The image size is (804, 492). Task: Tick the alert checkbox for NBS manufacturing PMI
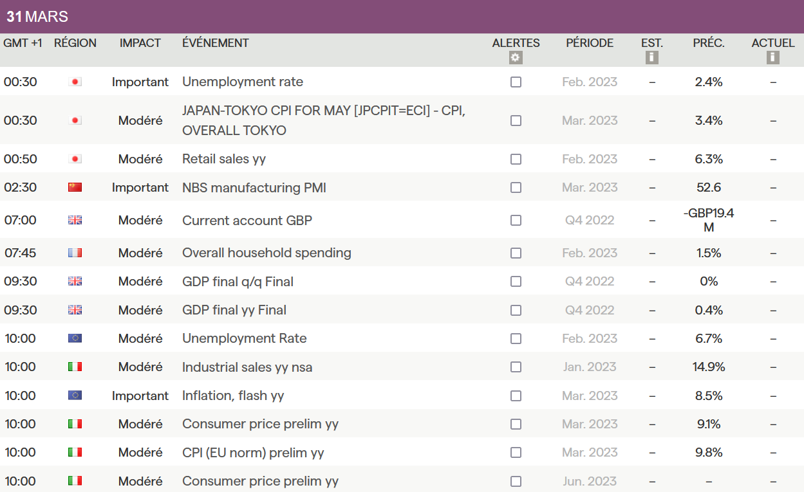coord(516,188)
